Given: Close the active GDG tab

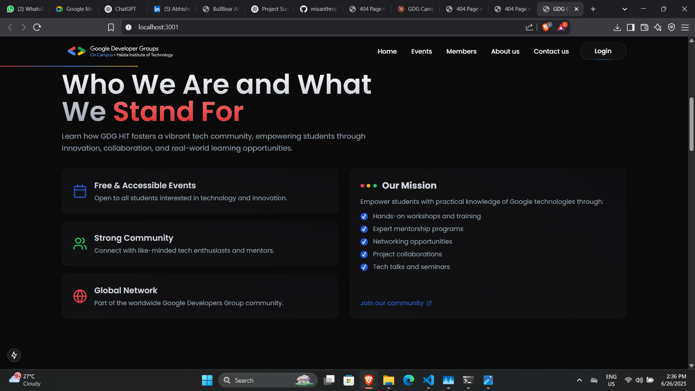Looking at the screenshot, I should click(x=576, y=9).
